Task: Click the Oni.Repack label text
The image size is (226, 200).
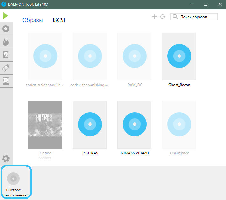Action: pyautogui.click(x=179, y=153)
